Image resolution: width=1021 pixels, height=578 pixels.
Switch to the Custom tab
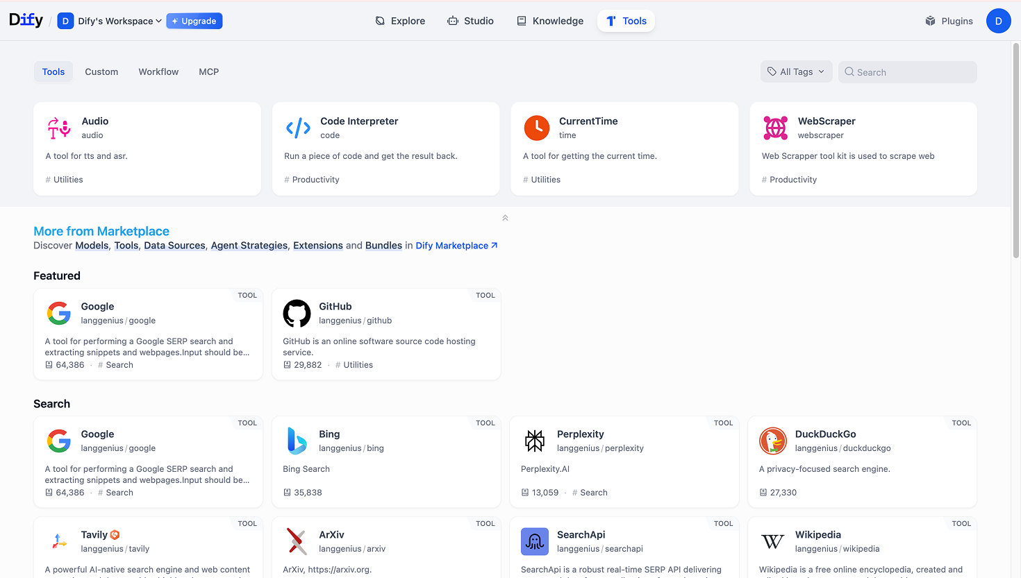(x=101, y=71)
